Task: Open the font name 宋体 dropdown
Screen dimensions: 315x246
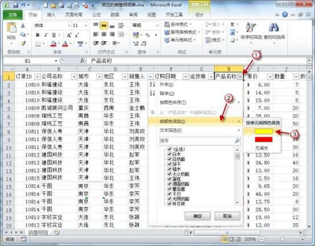Action: coord(69,26)
